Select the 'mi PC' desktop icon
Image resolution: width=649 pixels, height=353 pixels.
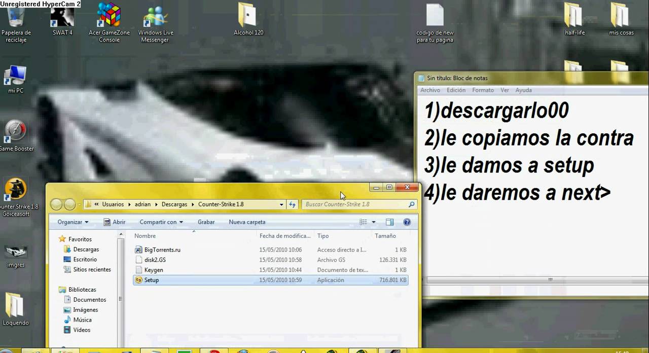[x=16, y=79]
